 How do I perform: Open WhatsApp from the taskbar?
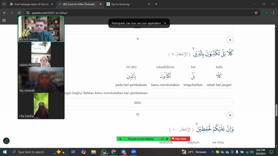pyautogui.click(x=104, y=152)
